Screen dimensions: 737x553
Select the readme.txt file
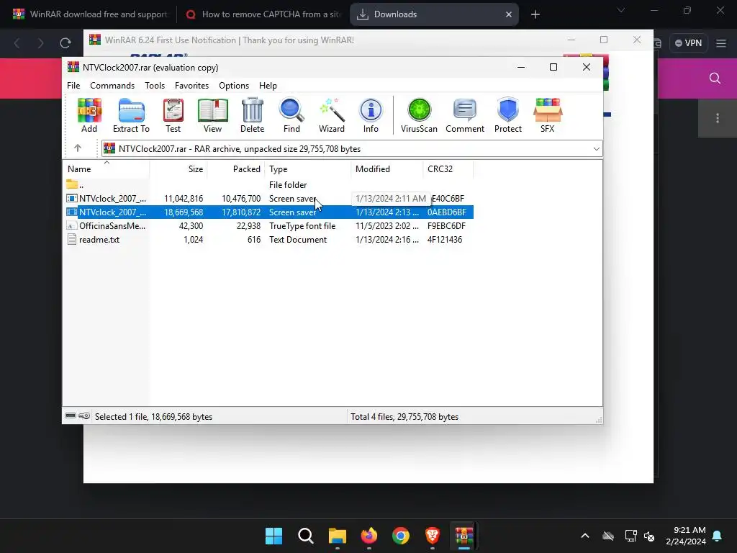[x=268, y=239]
